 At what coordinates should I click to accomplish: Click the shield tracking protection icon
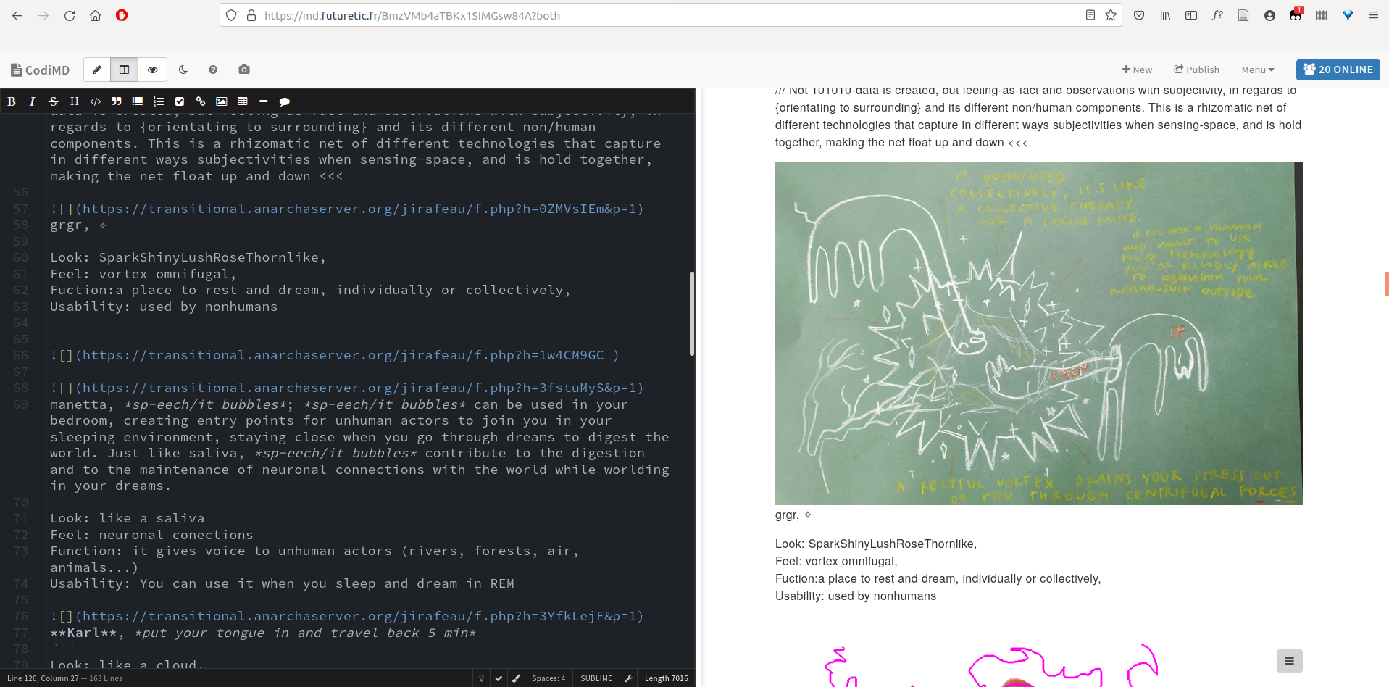point(231,15)
